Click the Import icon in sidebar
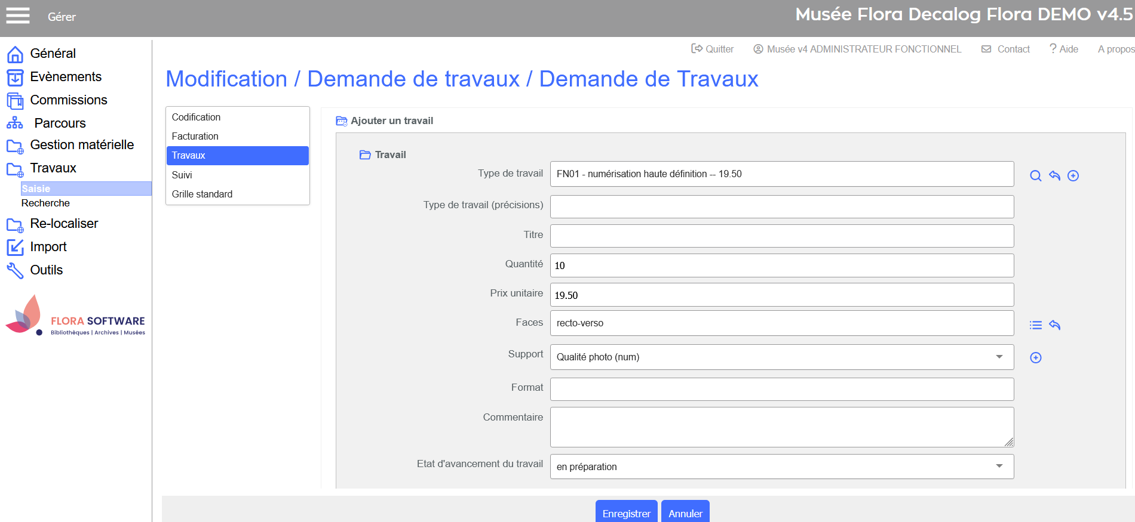1135x522 pixels. click(15, 247)
